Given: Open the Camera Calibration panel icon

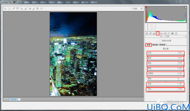Looking at the screenshot, I should (172, 33).
